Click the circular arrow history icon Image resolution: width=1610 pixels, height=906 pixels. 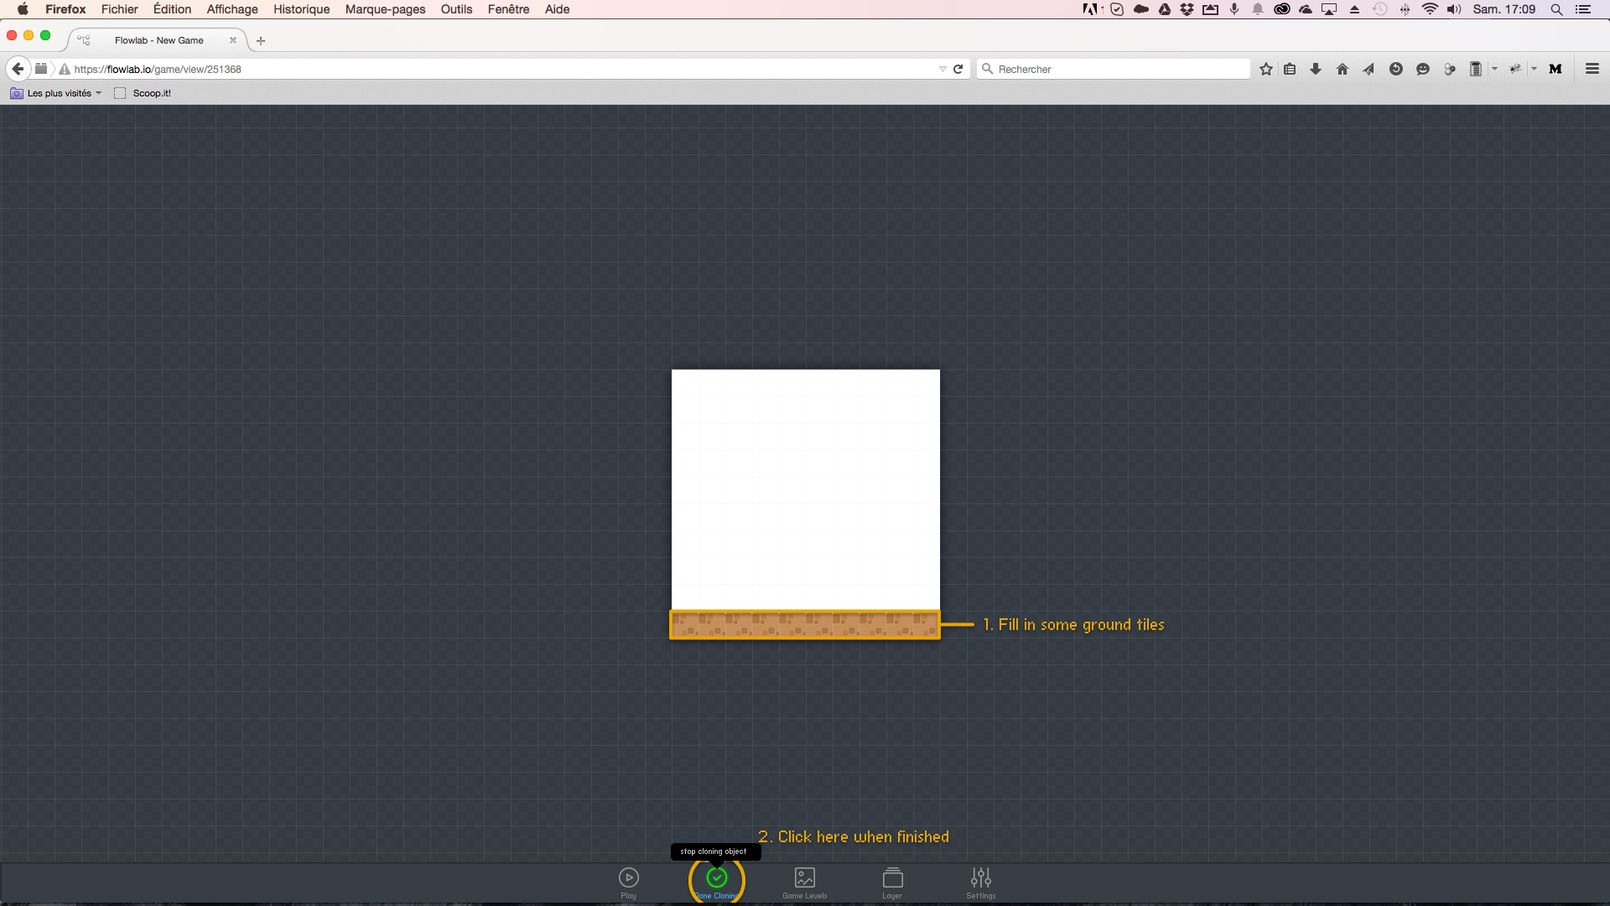click(x=1396, y=69)
